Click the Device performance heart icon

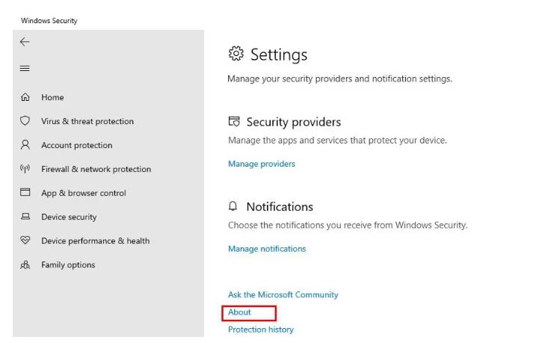tap(25, 241)
